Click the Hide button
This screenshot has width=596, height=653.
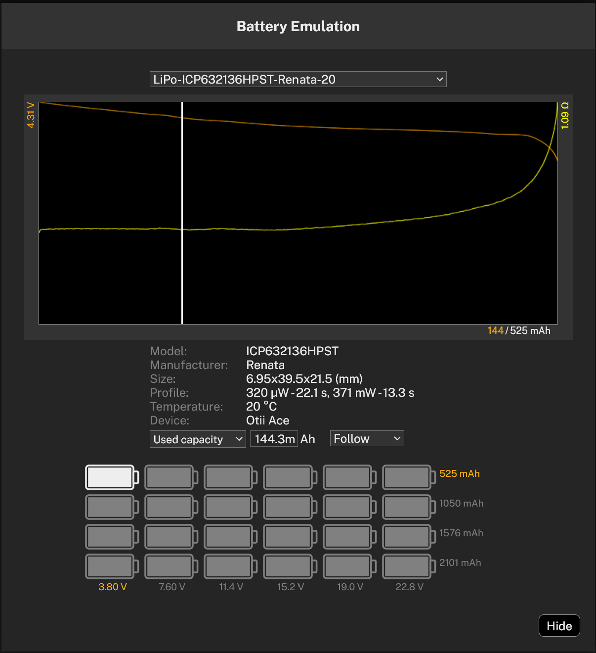coord(559,625)
